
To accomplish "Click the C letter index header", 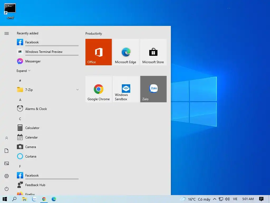I will point(20,119).
